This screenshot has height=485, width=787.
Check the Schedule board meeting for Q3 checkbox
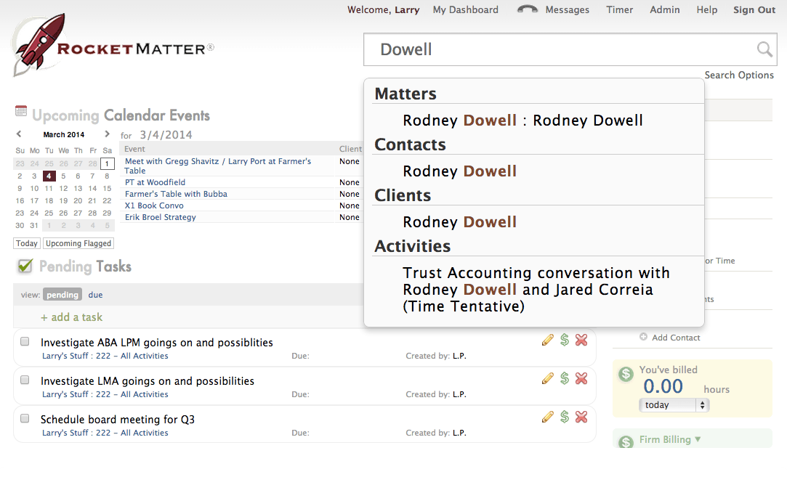25,418
